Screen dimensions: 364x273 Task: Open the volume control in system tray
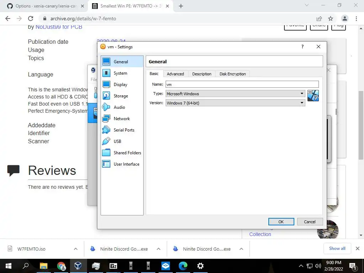318,266
